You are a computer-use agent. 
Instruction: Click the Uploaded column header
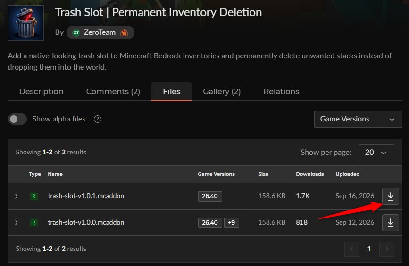[348, 174]
